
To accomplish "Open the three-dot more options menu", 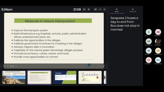I will (100, 9).
